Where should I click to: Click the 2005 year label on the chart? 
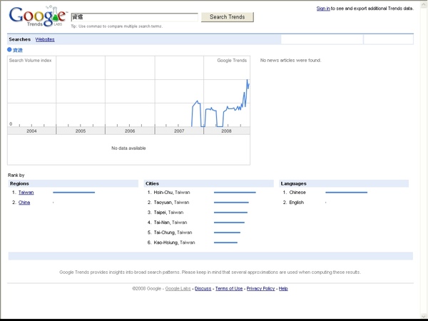click(81, 131)
